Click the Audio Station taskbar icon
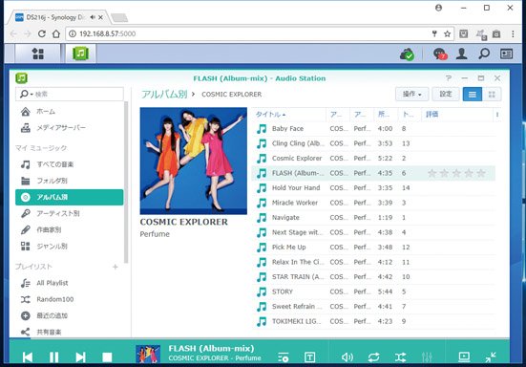 (80, 54)
